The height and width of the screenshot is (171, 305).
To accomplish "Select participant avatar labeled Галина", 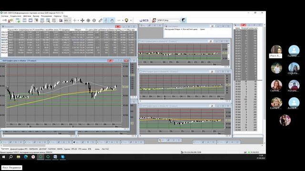I will [294, 51].
